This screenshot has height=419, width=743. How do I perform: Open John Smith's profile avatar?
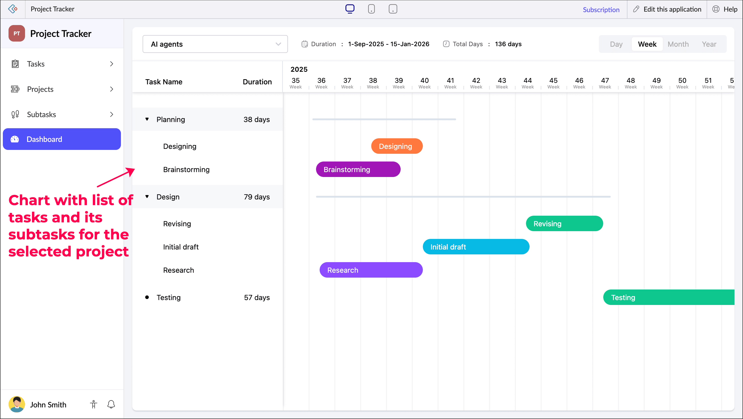click(x=17, y=404)
